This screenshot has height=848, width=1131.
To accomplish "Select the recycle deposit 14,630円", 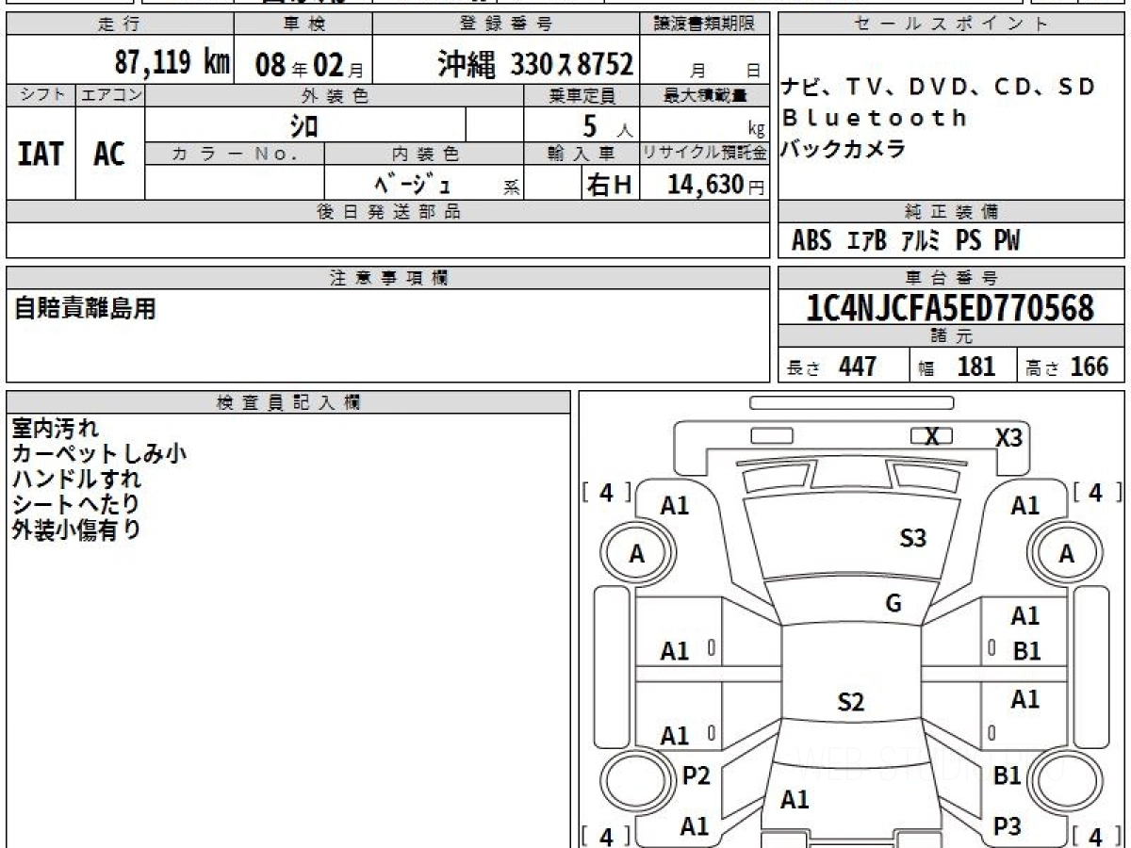I will point(715,185).
